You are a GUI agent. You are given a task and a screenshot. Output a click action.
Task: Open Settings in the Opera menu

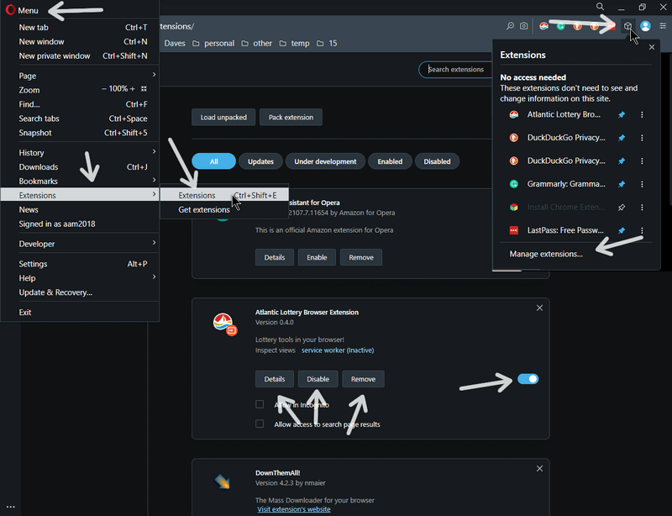[x=80, y=264]
